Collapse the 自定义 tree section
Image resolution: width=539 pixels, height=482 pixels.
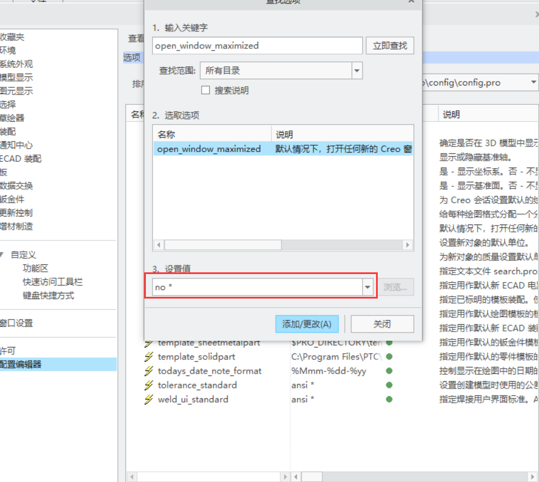[2, 255]
